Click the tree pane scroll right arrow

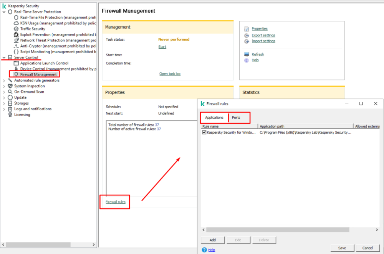point(94,244)
